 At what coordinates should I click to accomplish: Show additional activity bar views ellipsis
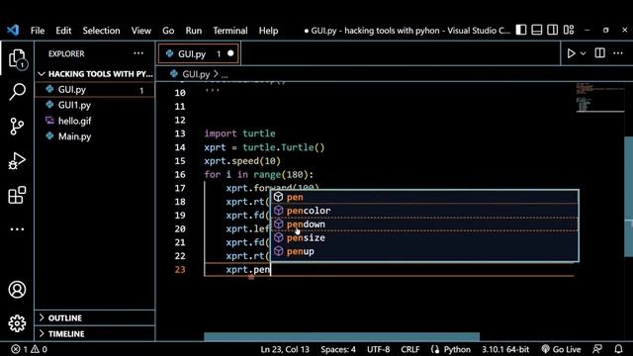(x=17, y=228)
